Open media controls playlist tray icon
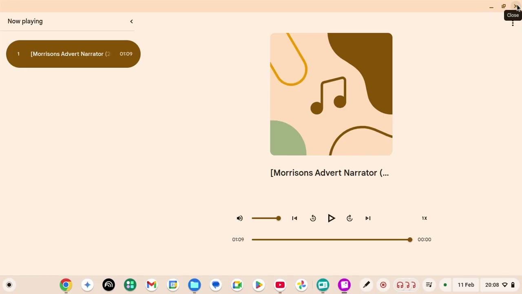 tap(429, 285)
